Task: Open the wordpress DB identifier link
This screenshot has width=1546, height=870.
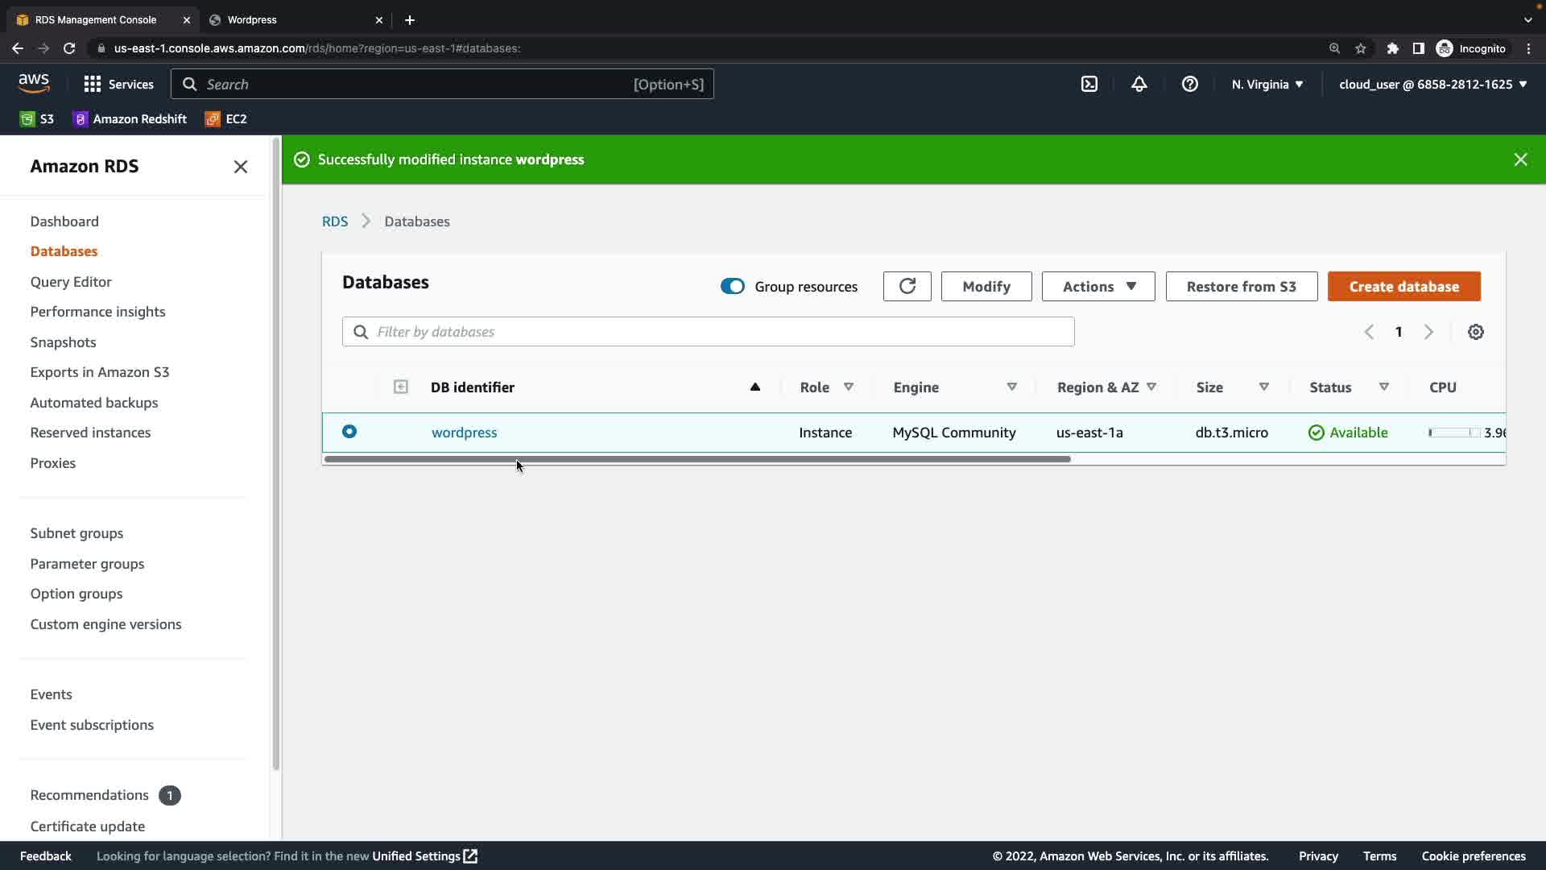Action: click(x=464, y=433)
